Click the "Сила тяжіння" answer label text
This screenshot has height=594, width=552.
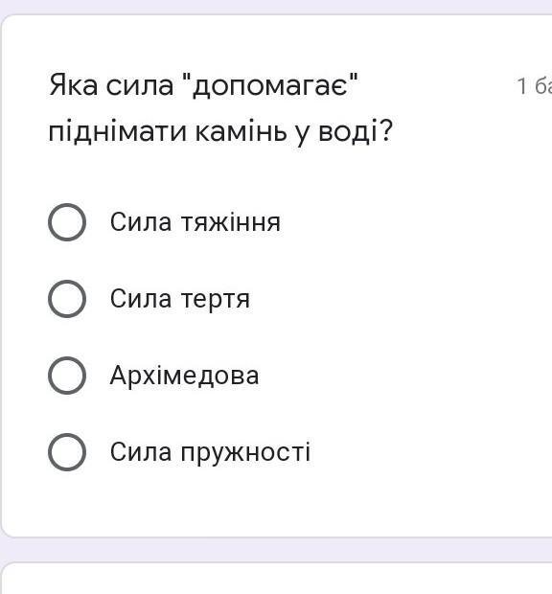coord(195,222)
